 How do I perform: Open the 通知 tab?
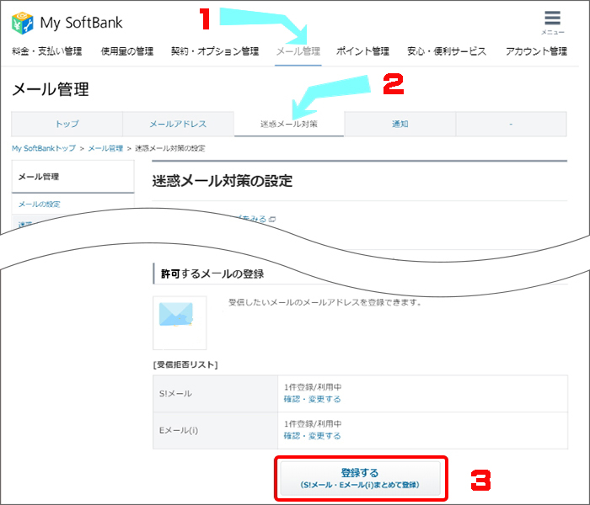400,124
